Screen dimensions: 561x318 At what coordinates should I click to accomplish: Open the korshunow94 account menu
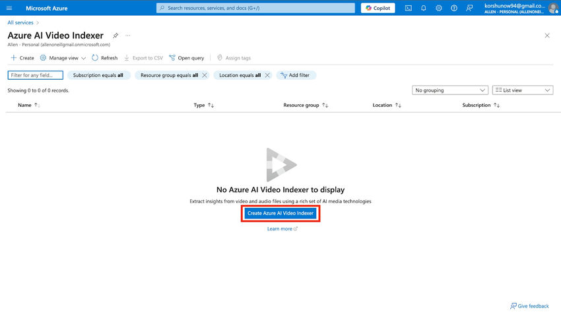point(515,8)
